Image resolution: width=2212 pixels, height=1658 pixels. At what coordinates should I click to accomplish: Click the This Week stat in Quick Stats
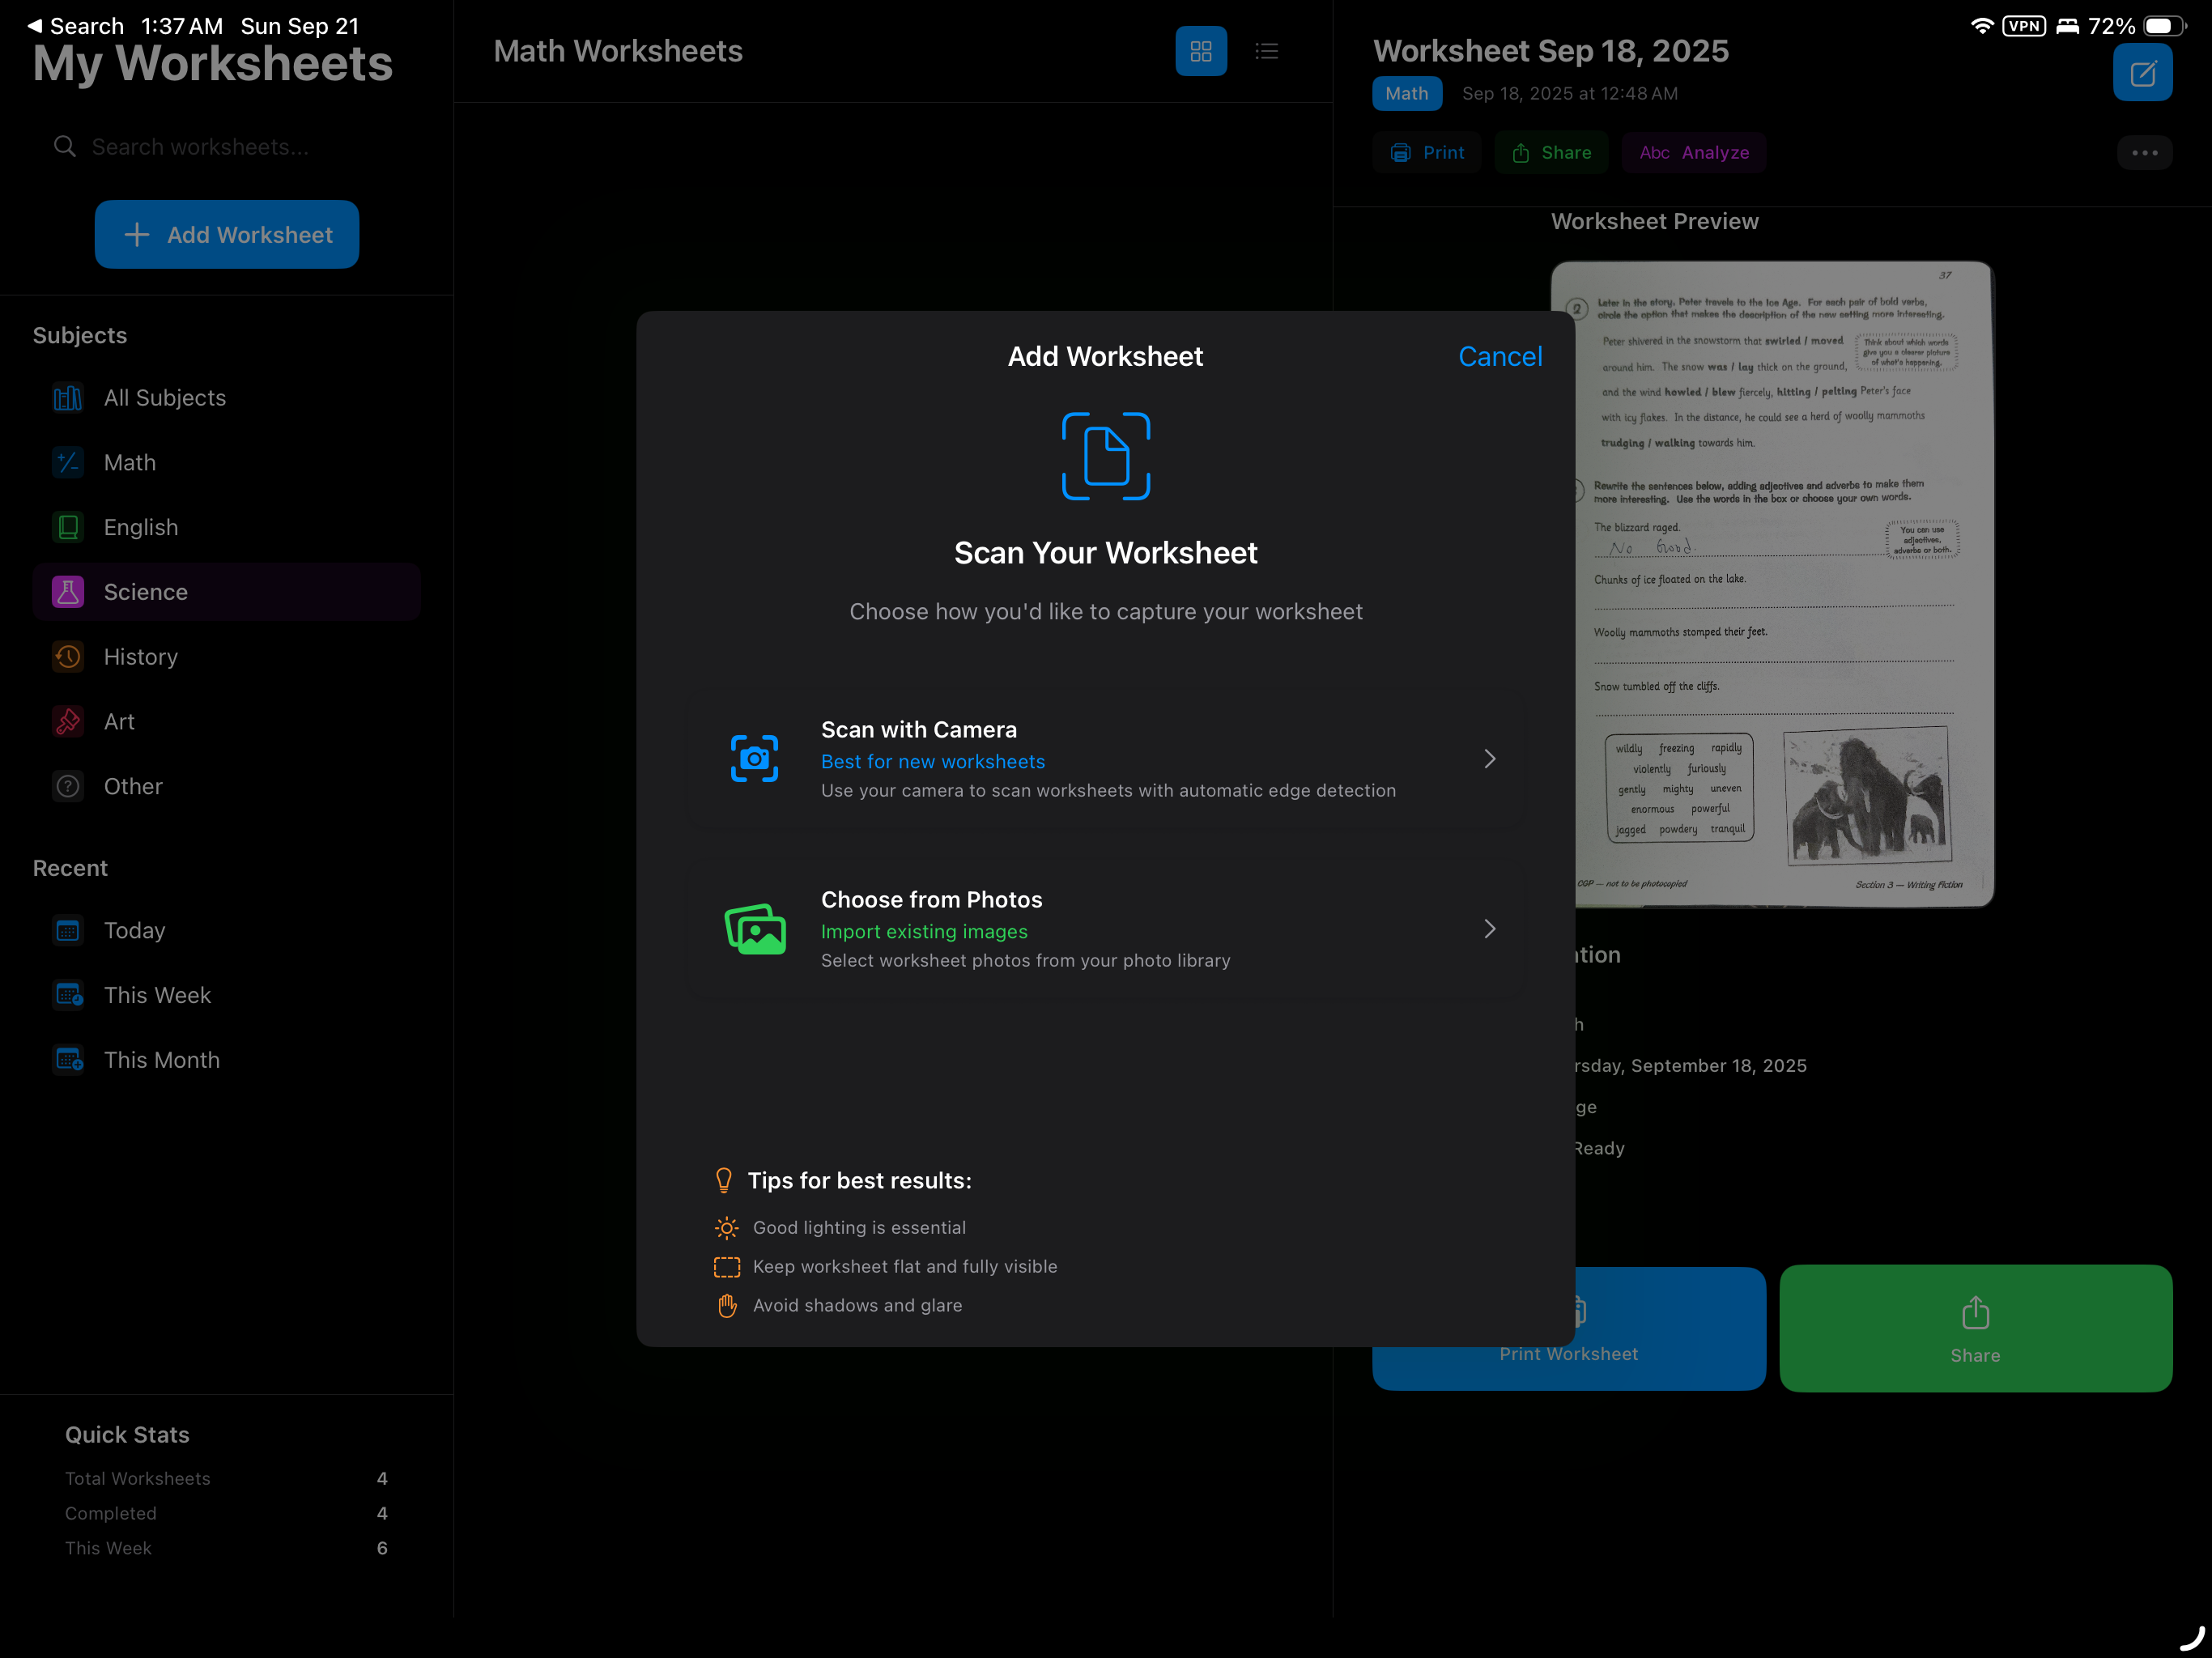coord(226,1549)
